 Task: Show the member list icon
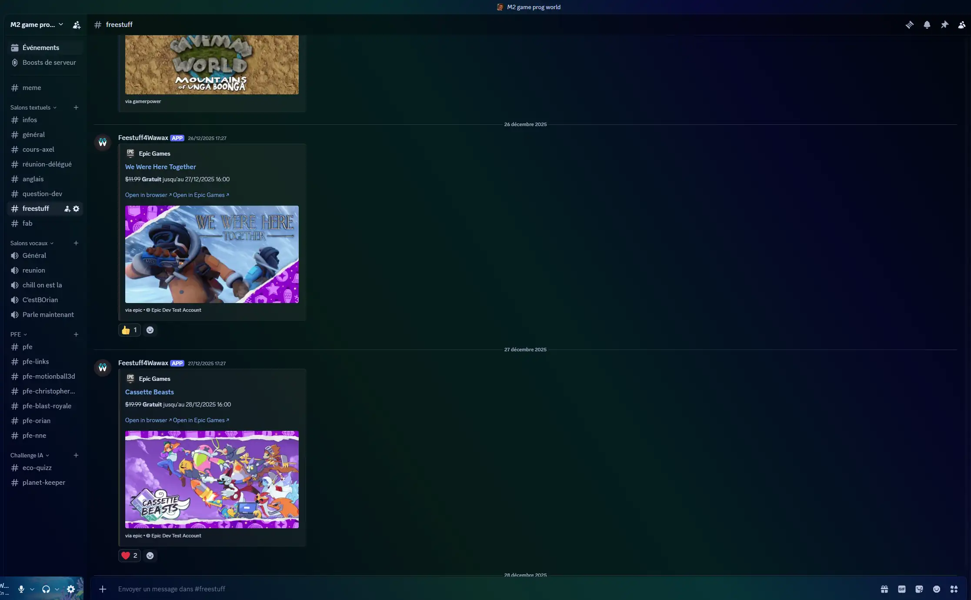coord(961,25)
